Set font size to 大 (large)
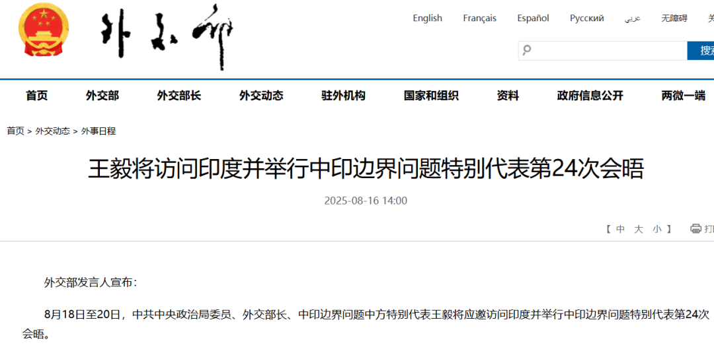The width and height of the screenshot is (714, 353). pos(639,229)
